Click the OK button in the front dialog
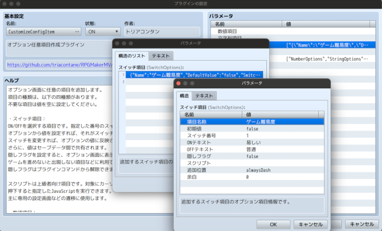Screen dimensions: 382x231 click(x=273, y=224)
